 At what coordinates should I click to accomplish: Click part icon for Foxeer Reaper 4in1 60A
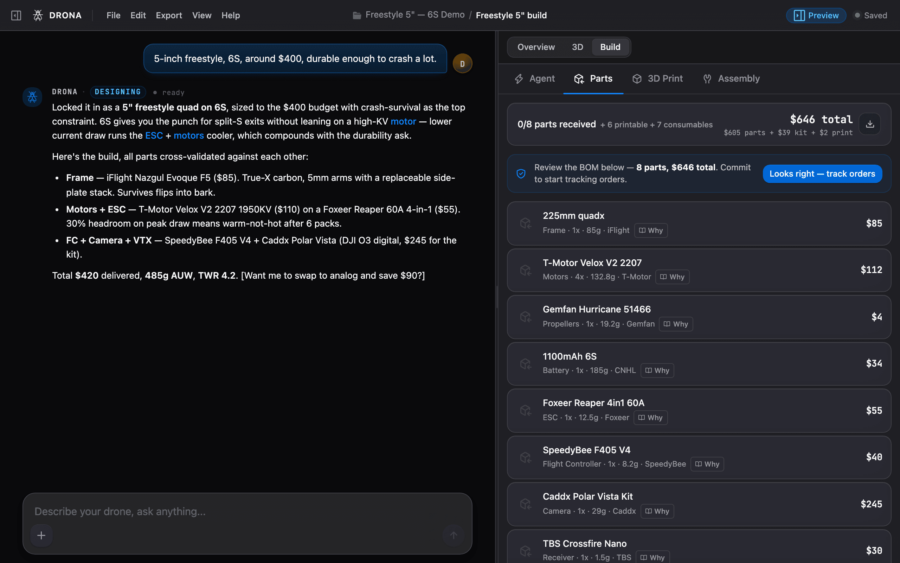coord(526,410)
